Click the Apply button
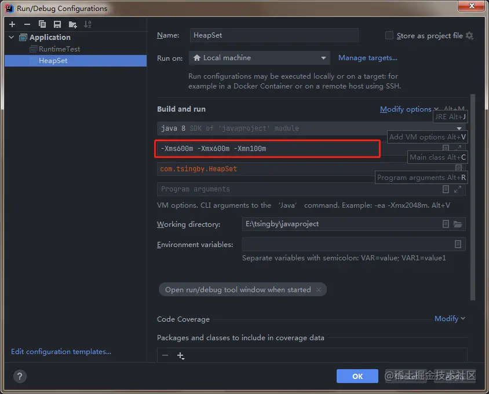The image size is (489, 394). pos(455,376)
